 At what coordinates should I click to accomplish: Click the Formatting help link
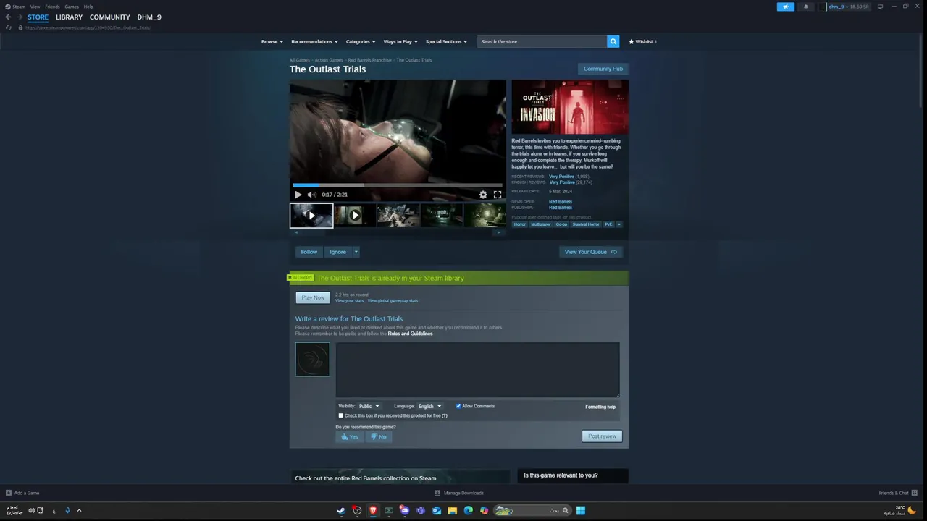[x=600, y=407]
